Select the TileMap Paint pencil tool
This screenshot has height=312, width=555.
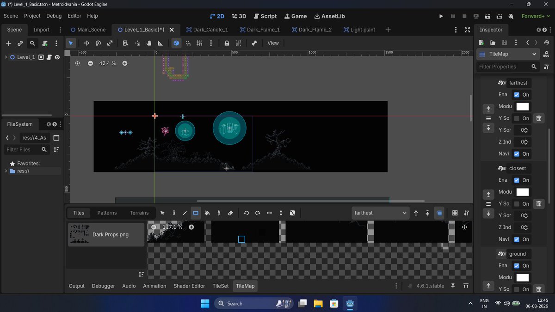[174, 213]
